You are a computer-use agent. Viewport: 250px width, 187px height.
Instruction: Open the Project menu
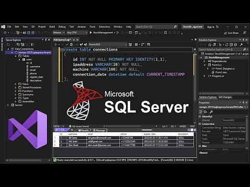point(42,26)
